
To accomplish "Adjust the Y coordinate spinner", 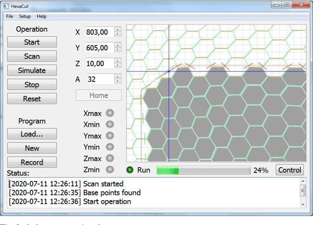I will 117,48.
